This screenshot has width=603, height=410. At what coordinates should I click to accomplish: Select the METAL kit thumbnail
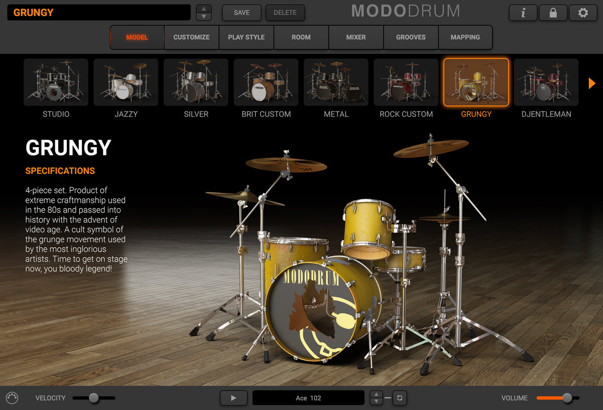[336, 82]
